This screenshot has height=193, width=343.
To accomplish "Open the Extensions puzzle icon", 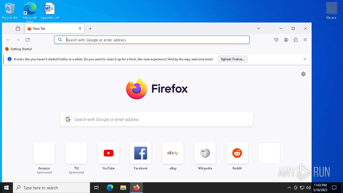I will [x=296, y=40].
